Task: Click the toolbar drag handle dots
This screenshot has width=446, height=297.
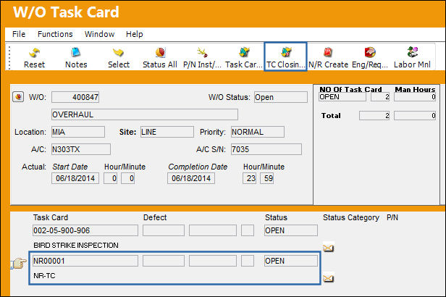Action: coord(9,58)
